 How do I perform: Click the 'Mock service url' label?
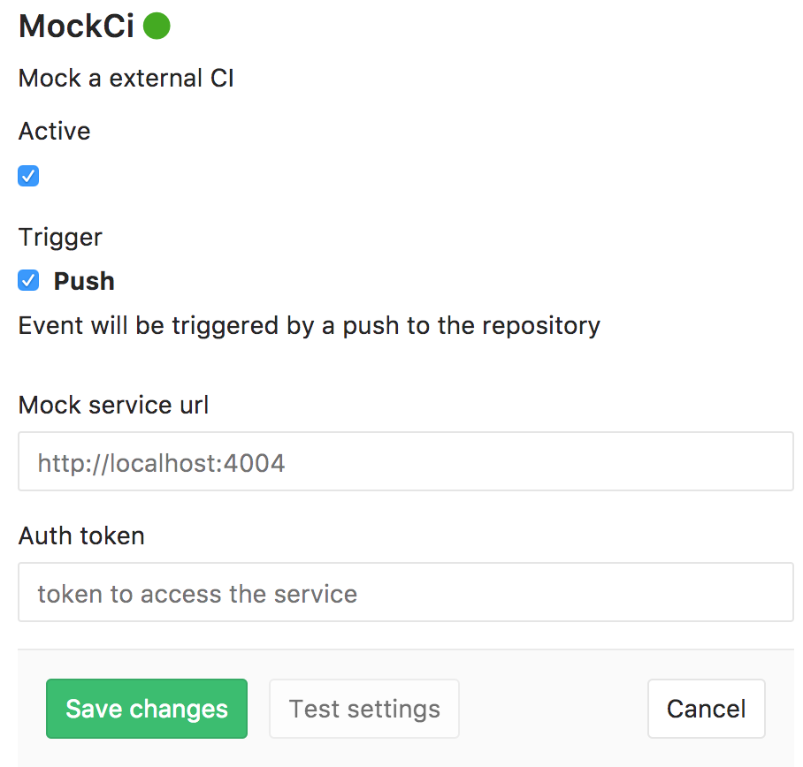[x=113, y=405]
